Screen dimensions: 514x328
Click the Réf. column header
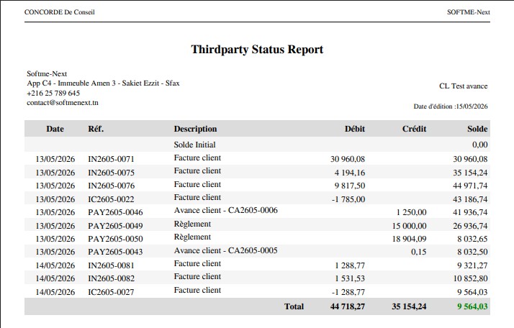coord(96,129)
